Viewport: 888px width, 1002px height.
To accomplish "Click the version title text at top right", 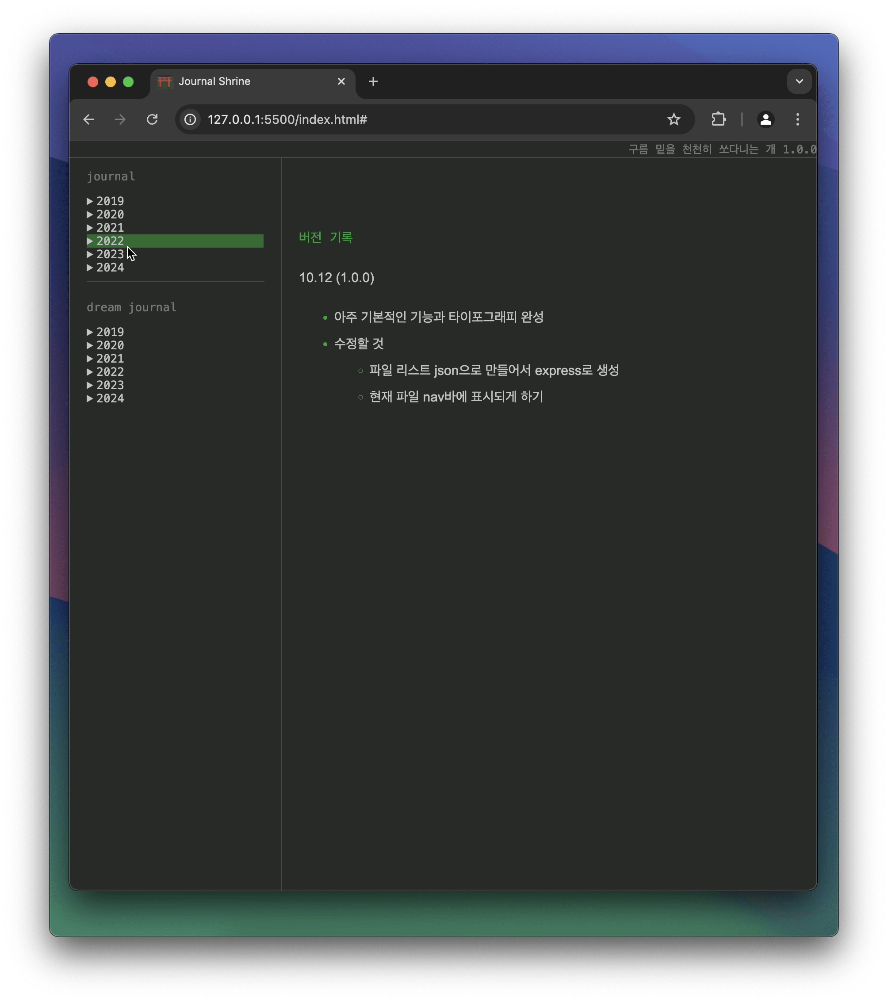I will (722, 149).
